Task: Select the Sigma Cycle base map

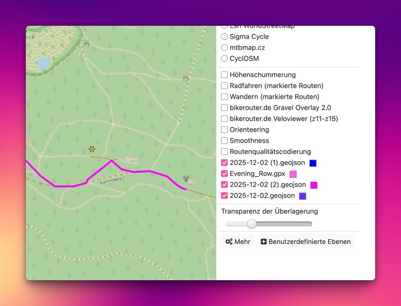Action: point(224,36)
